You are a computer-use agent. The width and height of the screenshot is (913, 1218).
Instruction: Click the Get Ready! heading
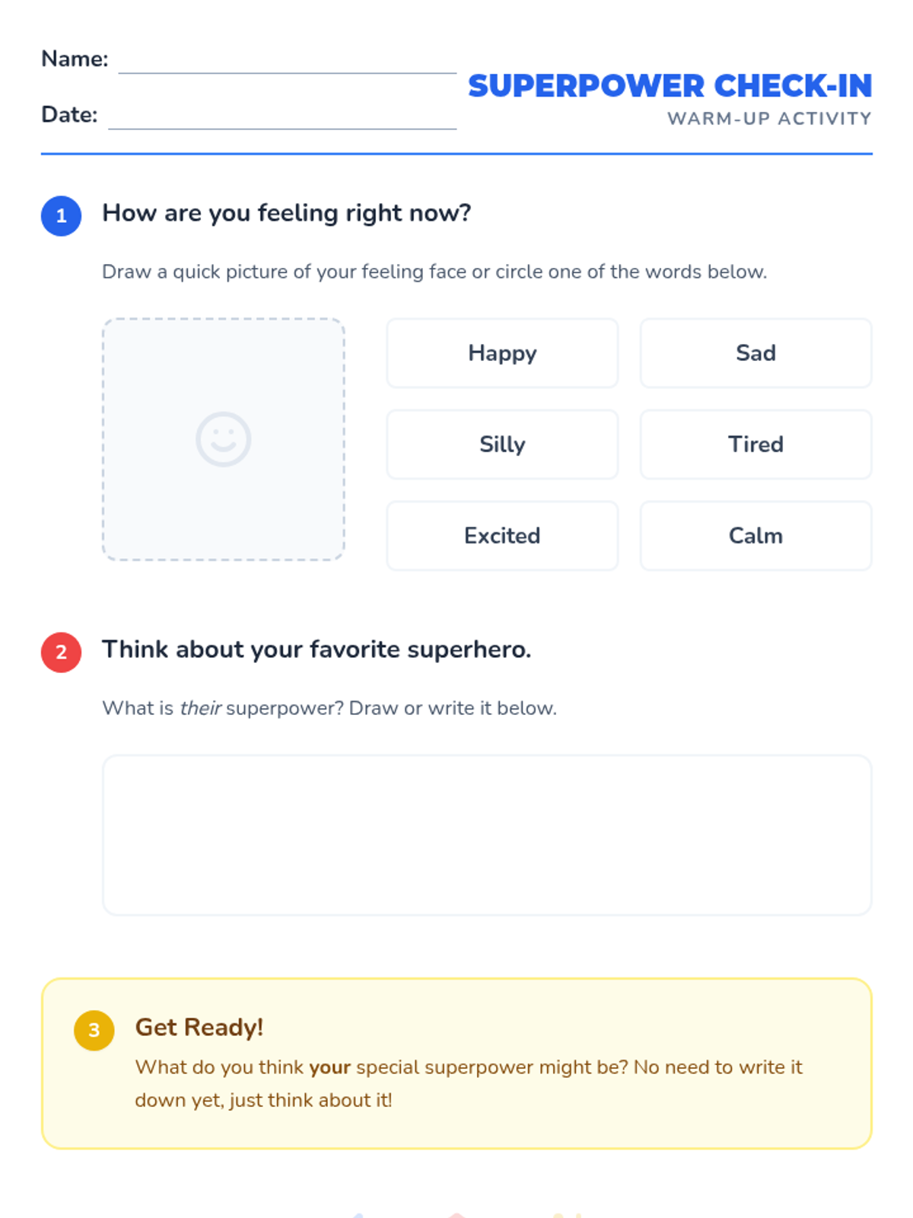(199, 1028)
